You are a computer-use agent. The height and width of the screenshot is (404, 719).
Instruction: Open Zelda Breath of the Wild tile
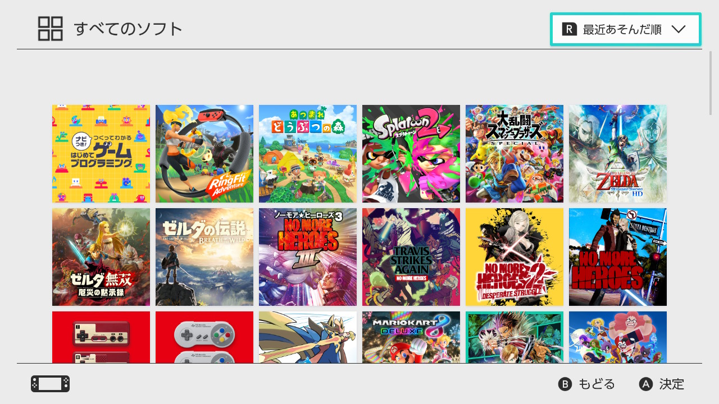[204, 257]
